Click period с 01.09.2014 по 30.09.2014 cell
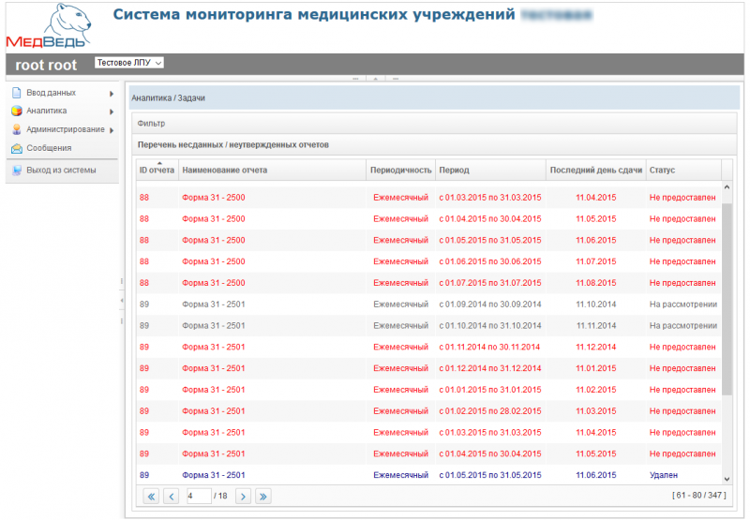The width and height of the screenshot is (750, 520). (490, 305)
